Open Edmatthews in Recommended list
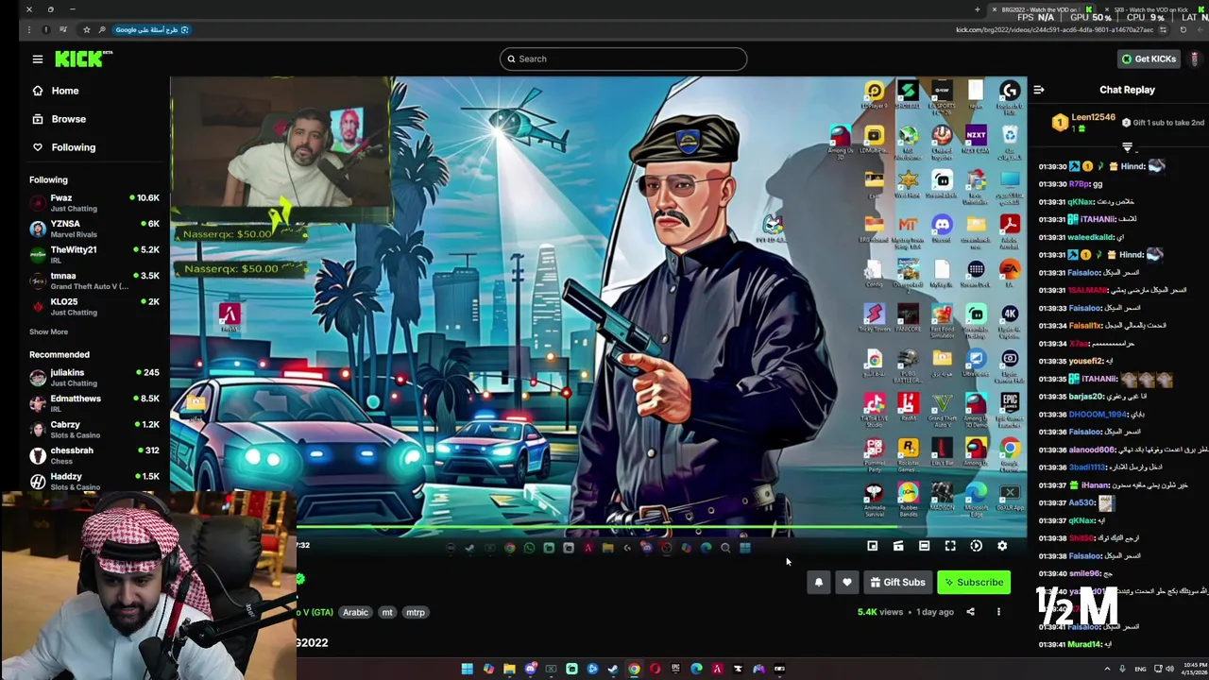The image size is (1209, 680). coord(94,403)
